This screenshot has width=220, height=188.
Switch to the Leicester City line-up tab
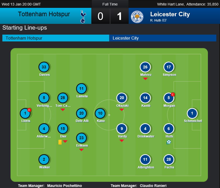pyautogui.click(x=163, y=38)
